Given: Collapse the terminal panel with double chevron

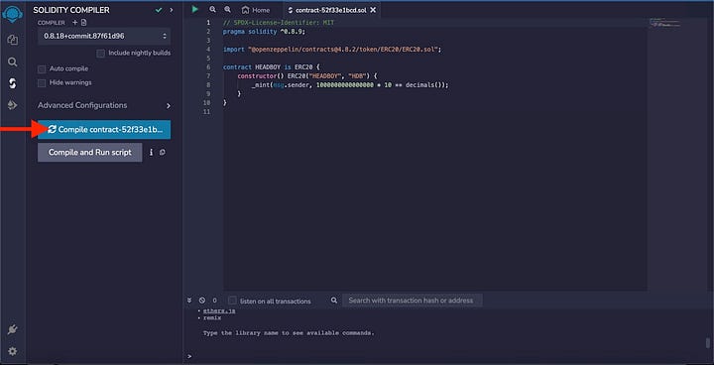Looking at the screenshot, I should click(189, 301).
